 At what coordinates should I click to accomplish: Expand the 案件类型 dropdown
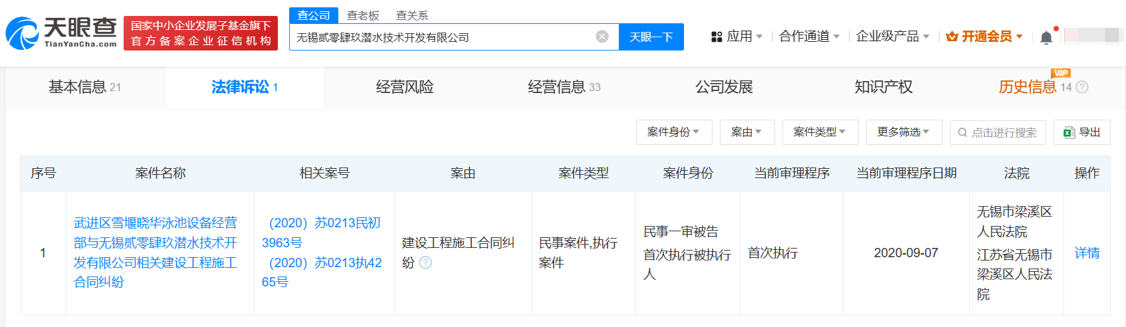(x=820, y=132)
